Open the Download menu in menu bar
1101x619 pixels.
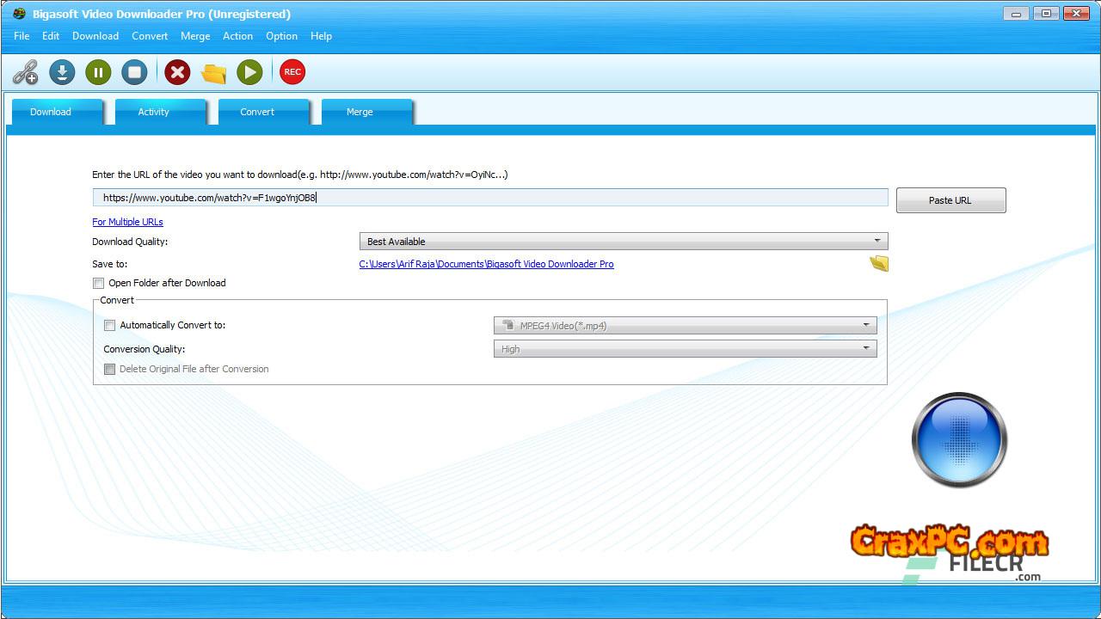coord(95,36)
